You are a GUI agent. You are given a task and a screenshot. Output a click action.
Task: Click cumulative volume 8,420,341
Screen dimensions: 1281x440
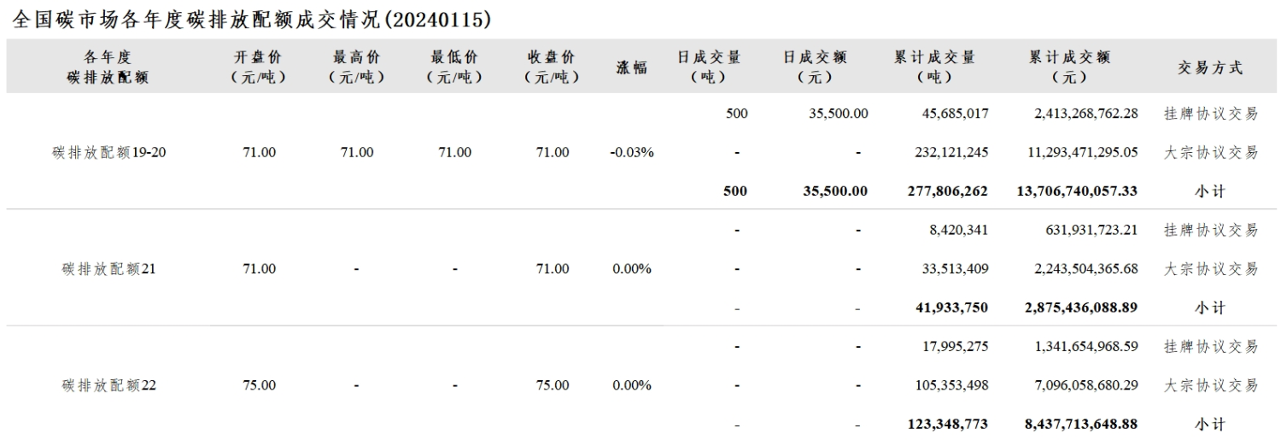958,229
